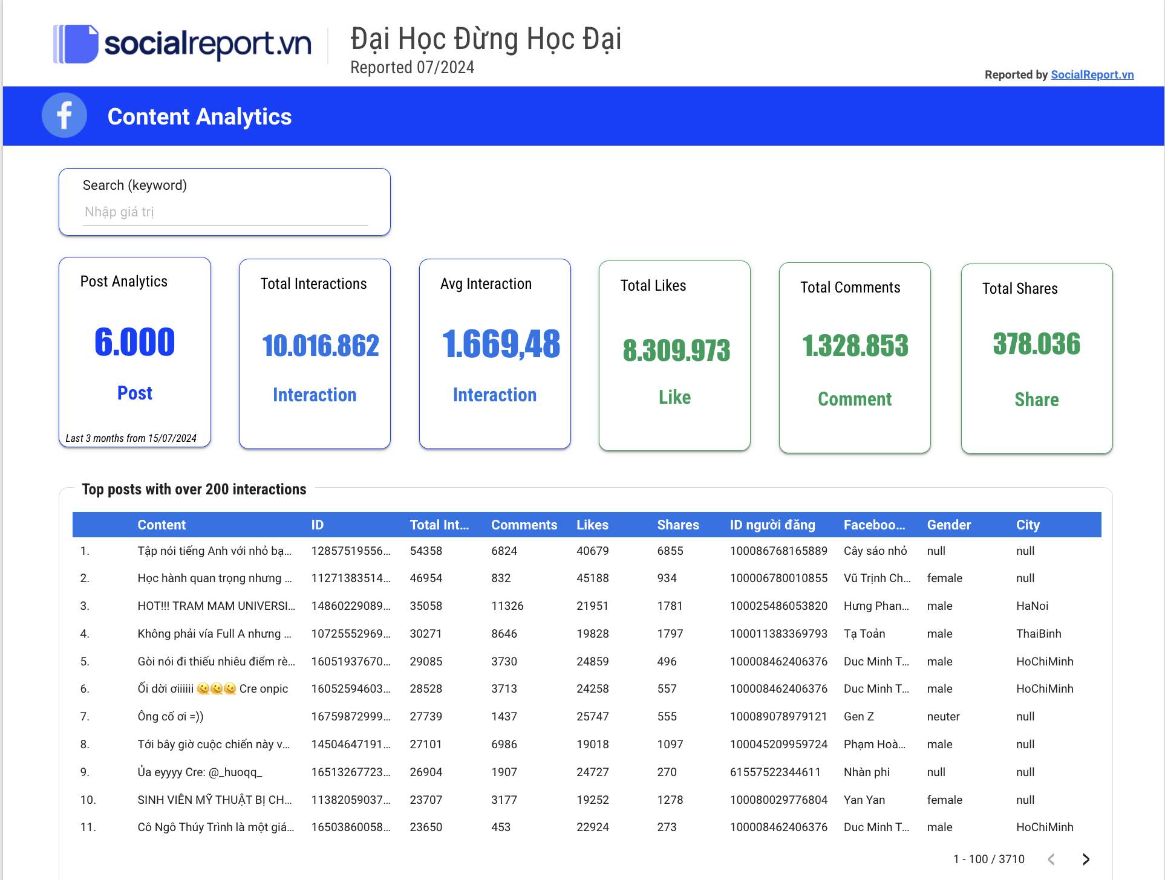Click the poster ID 100086768165889

click(x=778, y=551)
